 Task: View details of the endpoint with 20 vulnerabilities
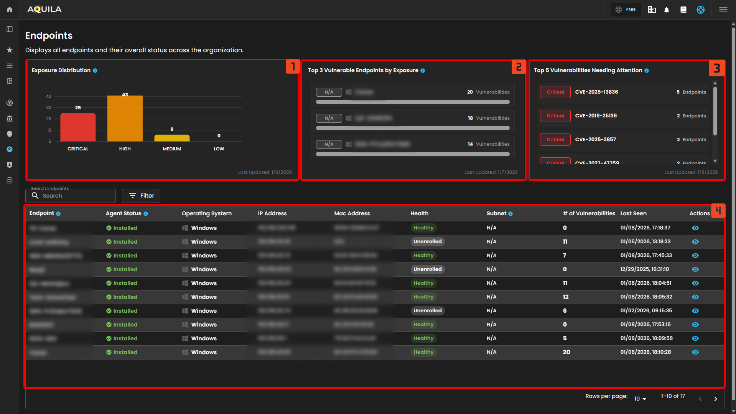point(695,352)
